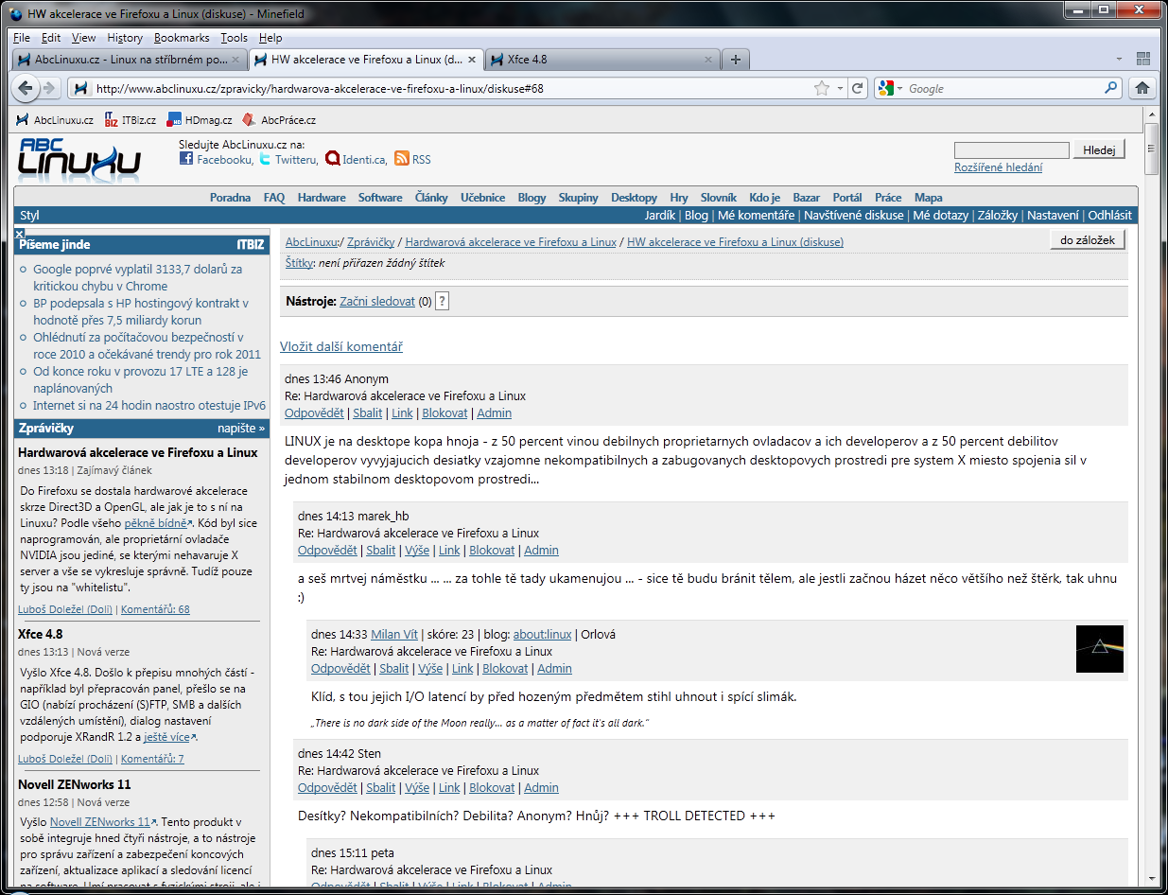Click the site favicon in the URL bar

click(81, 88)
